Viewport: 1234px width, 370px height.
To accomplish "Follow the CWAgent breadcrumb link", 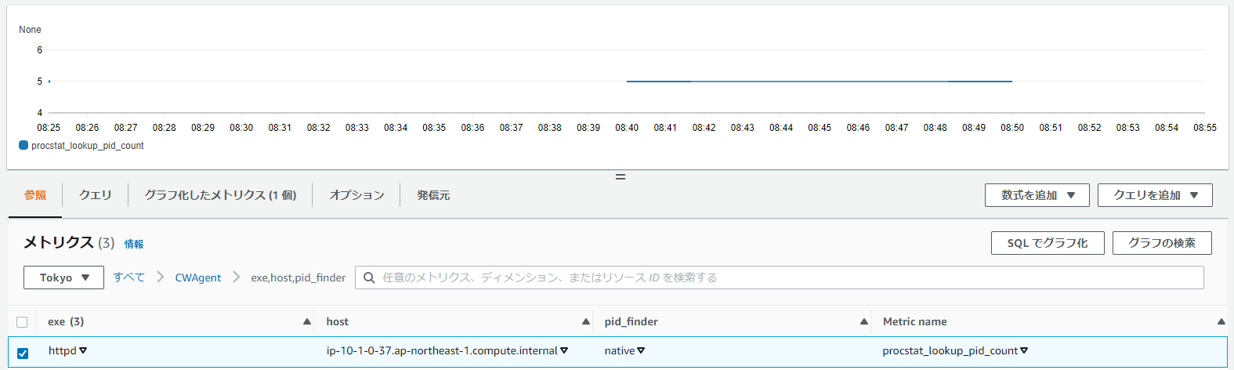I will pyautogui.click(x=198, y=277).
